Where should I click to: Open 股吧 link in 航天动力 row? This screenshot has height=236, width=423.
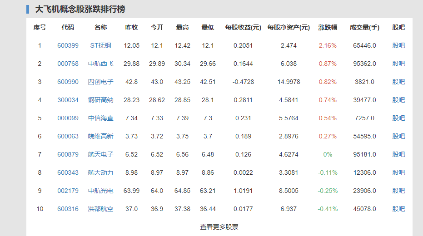(x=398, y=172)
